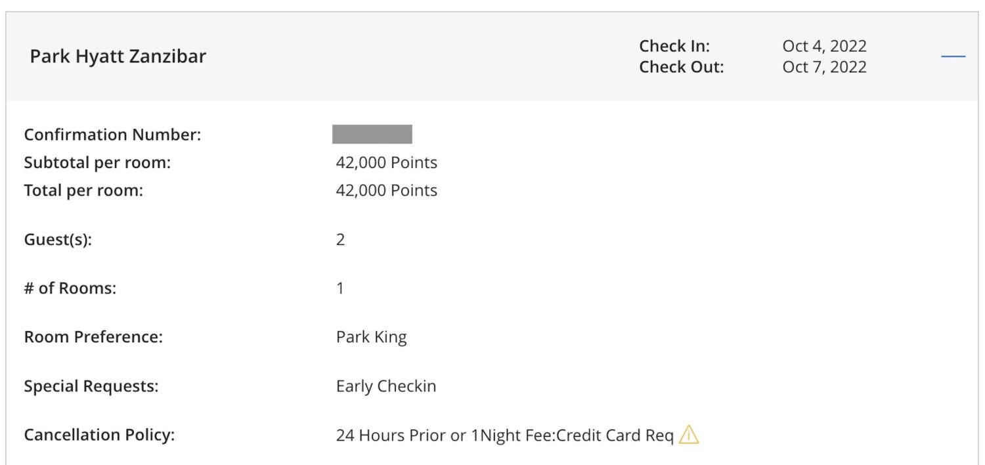Select the Park King room preference
985x465 pixels.
pyautogui.click(x=370, y=336)
